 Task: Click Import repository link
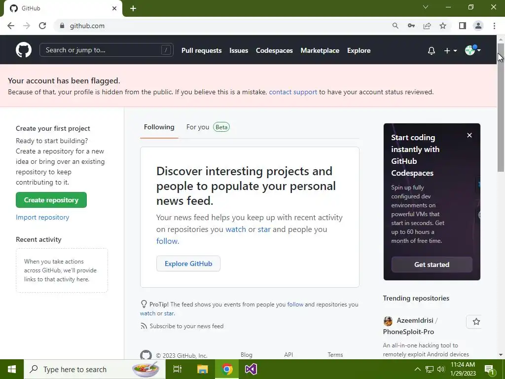[42, 217]
